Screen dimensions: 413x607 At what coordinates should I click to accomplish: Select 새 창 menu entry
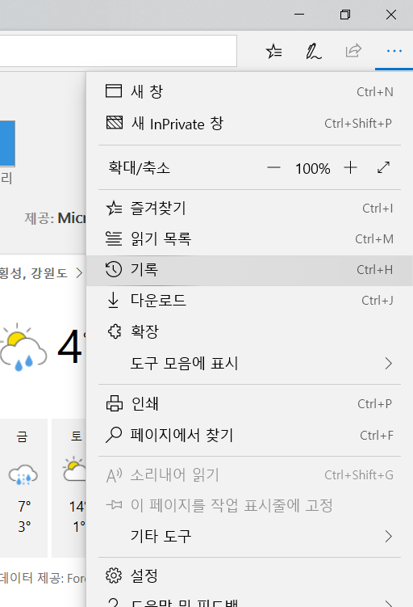point(249,92)
